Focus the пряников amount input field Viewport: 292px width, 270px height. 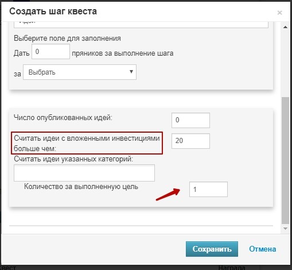(x=50, y=52)
